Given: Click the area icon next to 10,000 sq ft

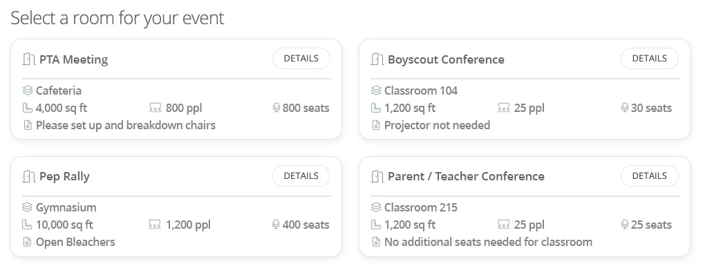Looking at the screenshot, I should pos(28,225).
